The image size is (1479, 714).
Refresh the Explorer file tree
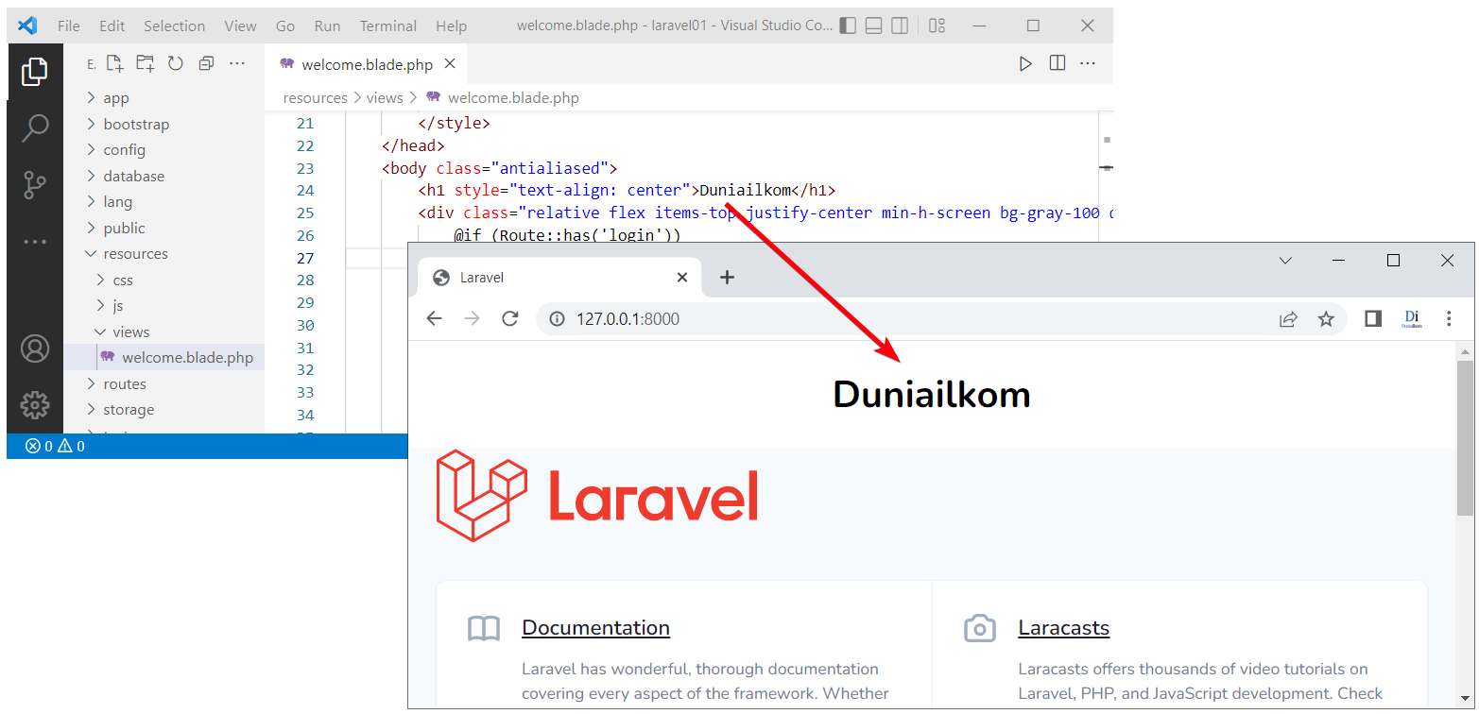(176, 63)
